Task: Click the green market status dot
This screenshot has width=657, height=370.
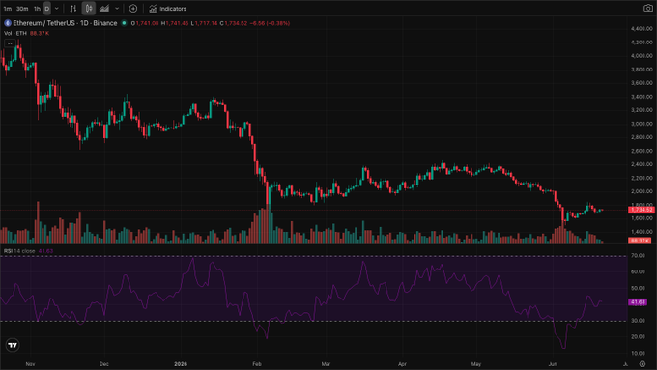Action: coord(124,23)
